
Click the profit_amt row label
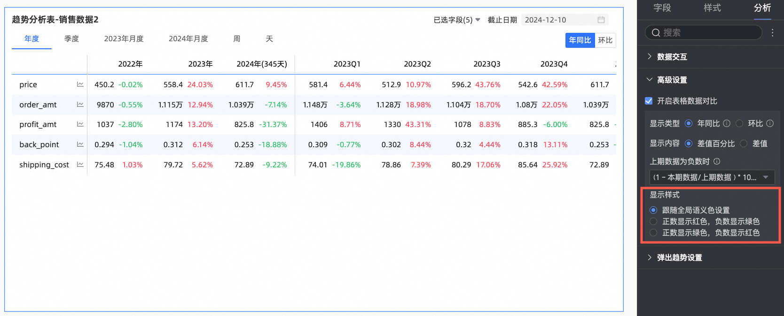pyautogui.click(x=38, y=124)
